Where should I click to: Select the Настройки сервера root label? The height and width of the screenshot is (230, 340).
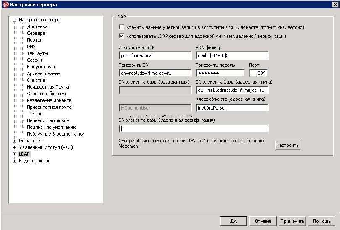40,20
